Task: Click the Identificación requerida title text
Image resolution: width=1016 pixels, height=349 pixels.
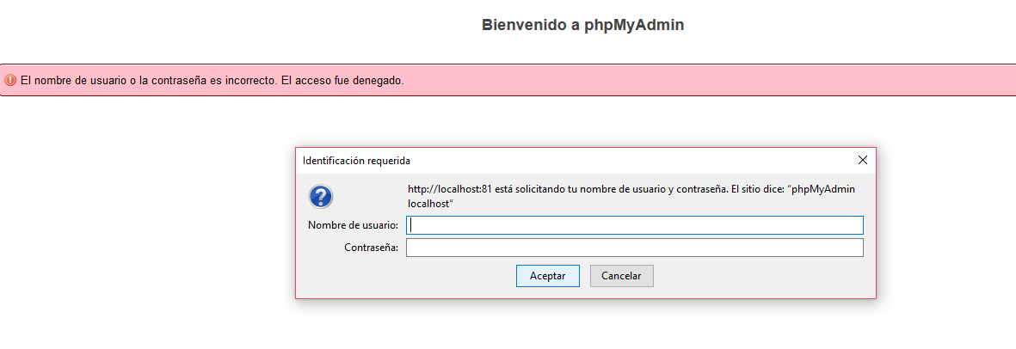Action: pyautogui.click(x=356, y=160)
